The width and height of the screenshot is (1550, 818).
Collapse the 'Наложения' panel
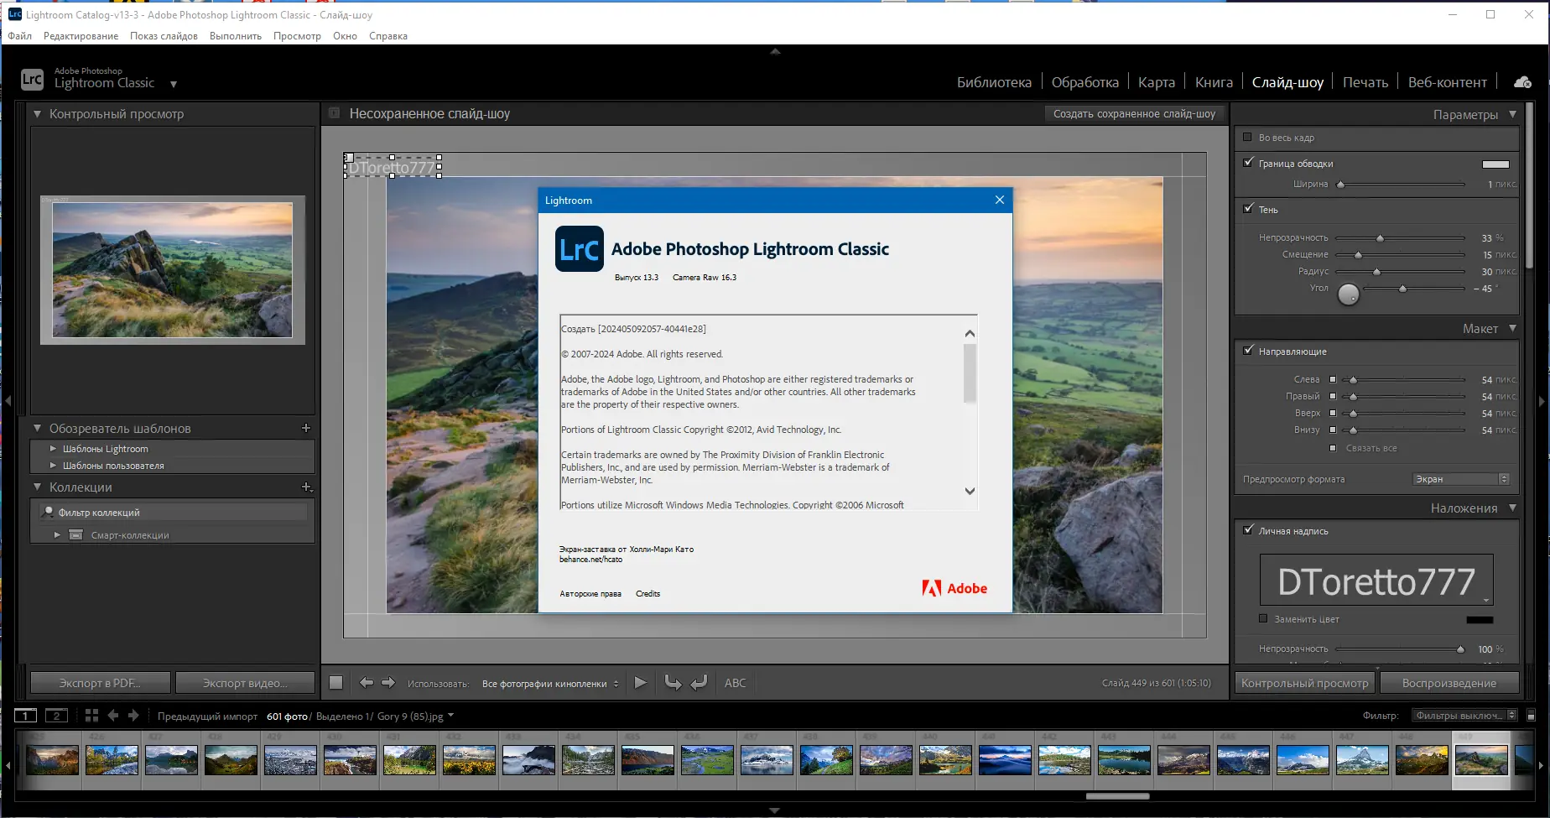pyautogui.click(x=1513, y=508)
